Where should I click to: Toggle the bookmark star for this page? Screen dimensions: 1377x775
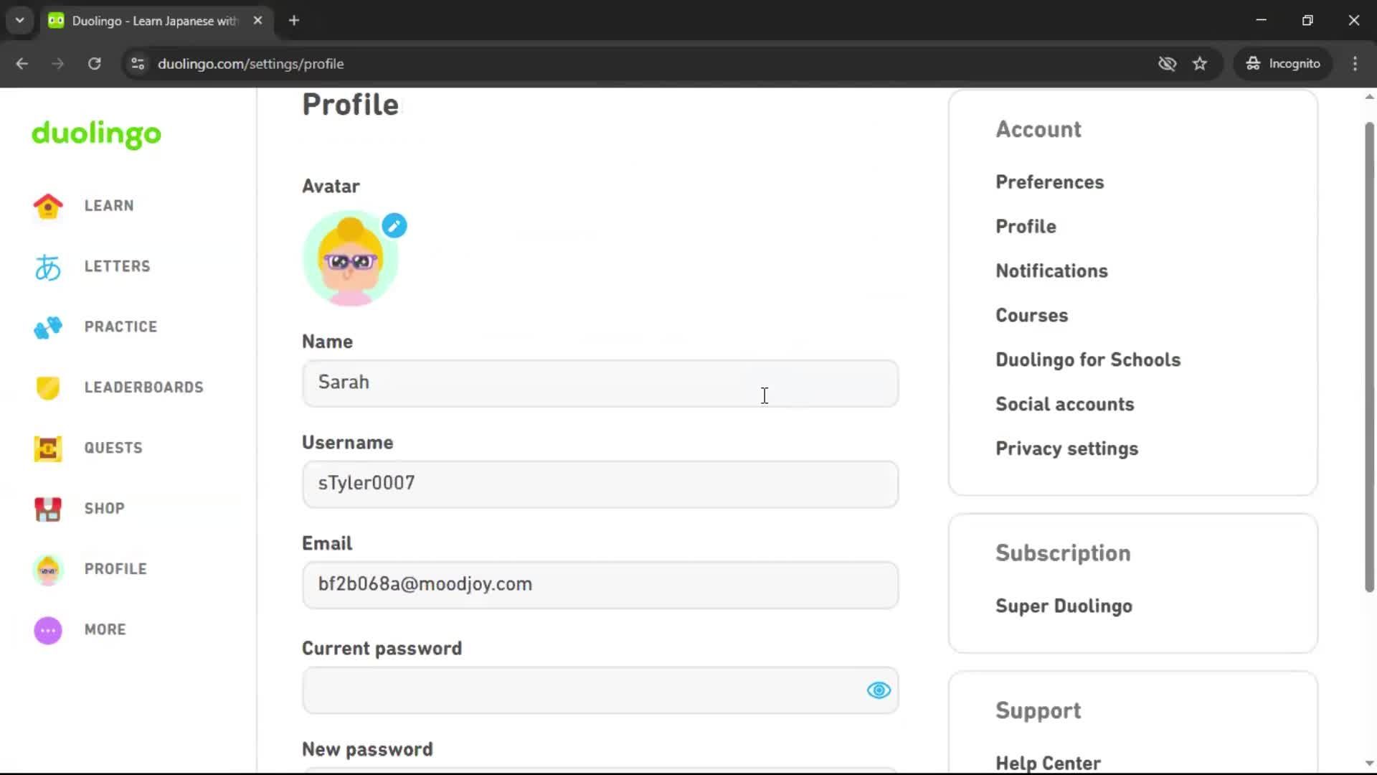coord(1200,63)
